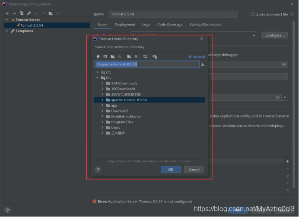The height and width of the screenshot is (217, 299).
Task: Click the edit templates wrench icon
Action: 29,13
